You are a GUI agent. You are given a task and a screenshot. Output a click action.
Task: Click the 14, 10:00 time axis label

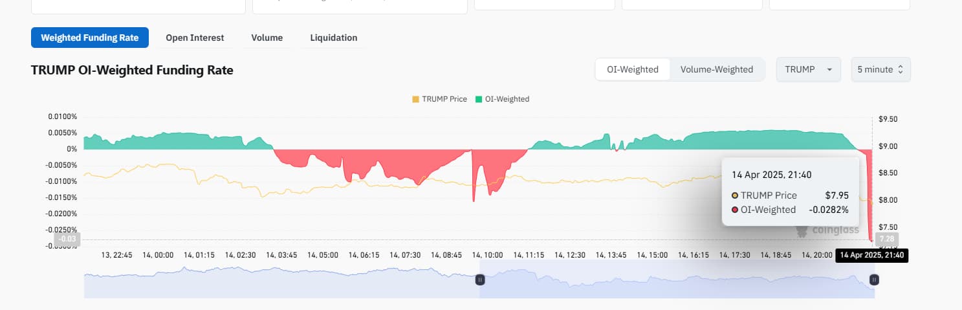pos(487,256)
